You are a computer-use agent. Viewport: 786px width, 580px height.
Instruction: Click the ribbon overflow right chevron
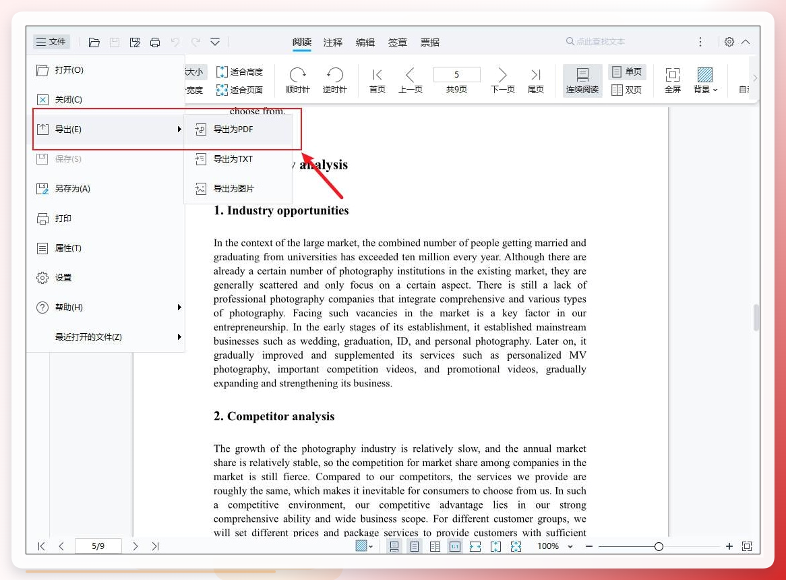pyautogui.click(x=754, y=78)
